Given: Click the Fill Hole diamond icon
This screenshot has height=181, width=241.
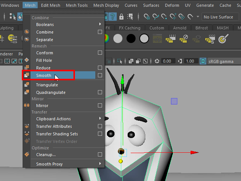Looking at the screenshot, I should pyautogui.click(x=27, y=60).
